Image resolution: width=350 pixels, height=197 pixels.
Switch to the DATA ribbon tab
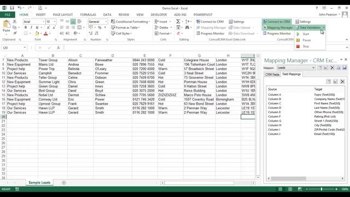pos(107,15)
